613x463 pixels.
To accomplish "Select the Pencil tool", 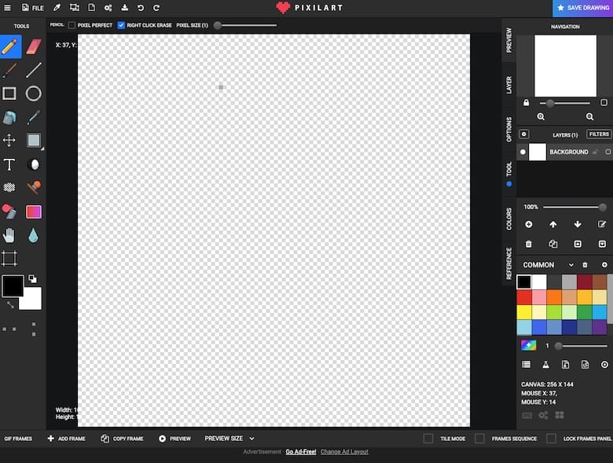I will point(10,46).
